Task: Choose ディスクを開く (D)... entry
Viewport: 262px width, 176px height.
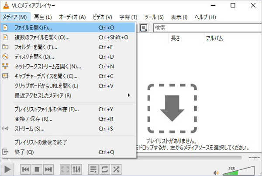Action: tap(68, 57)
